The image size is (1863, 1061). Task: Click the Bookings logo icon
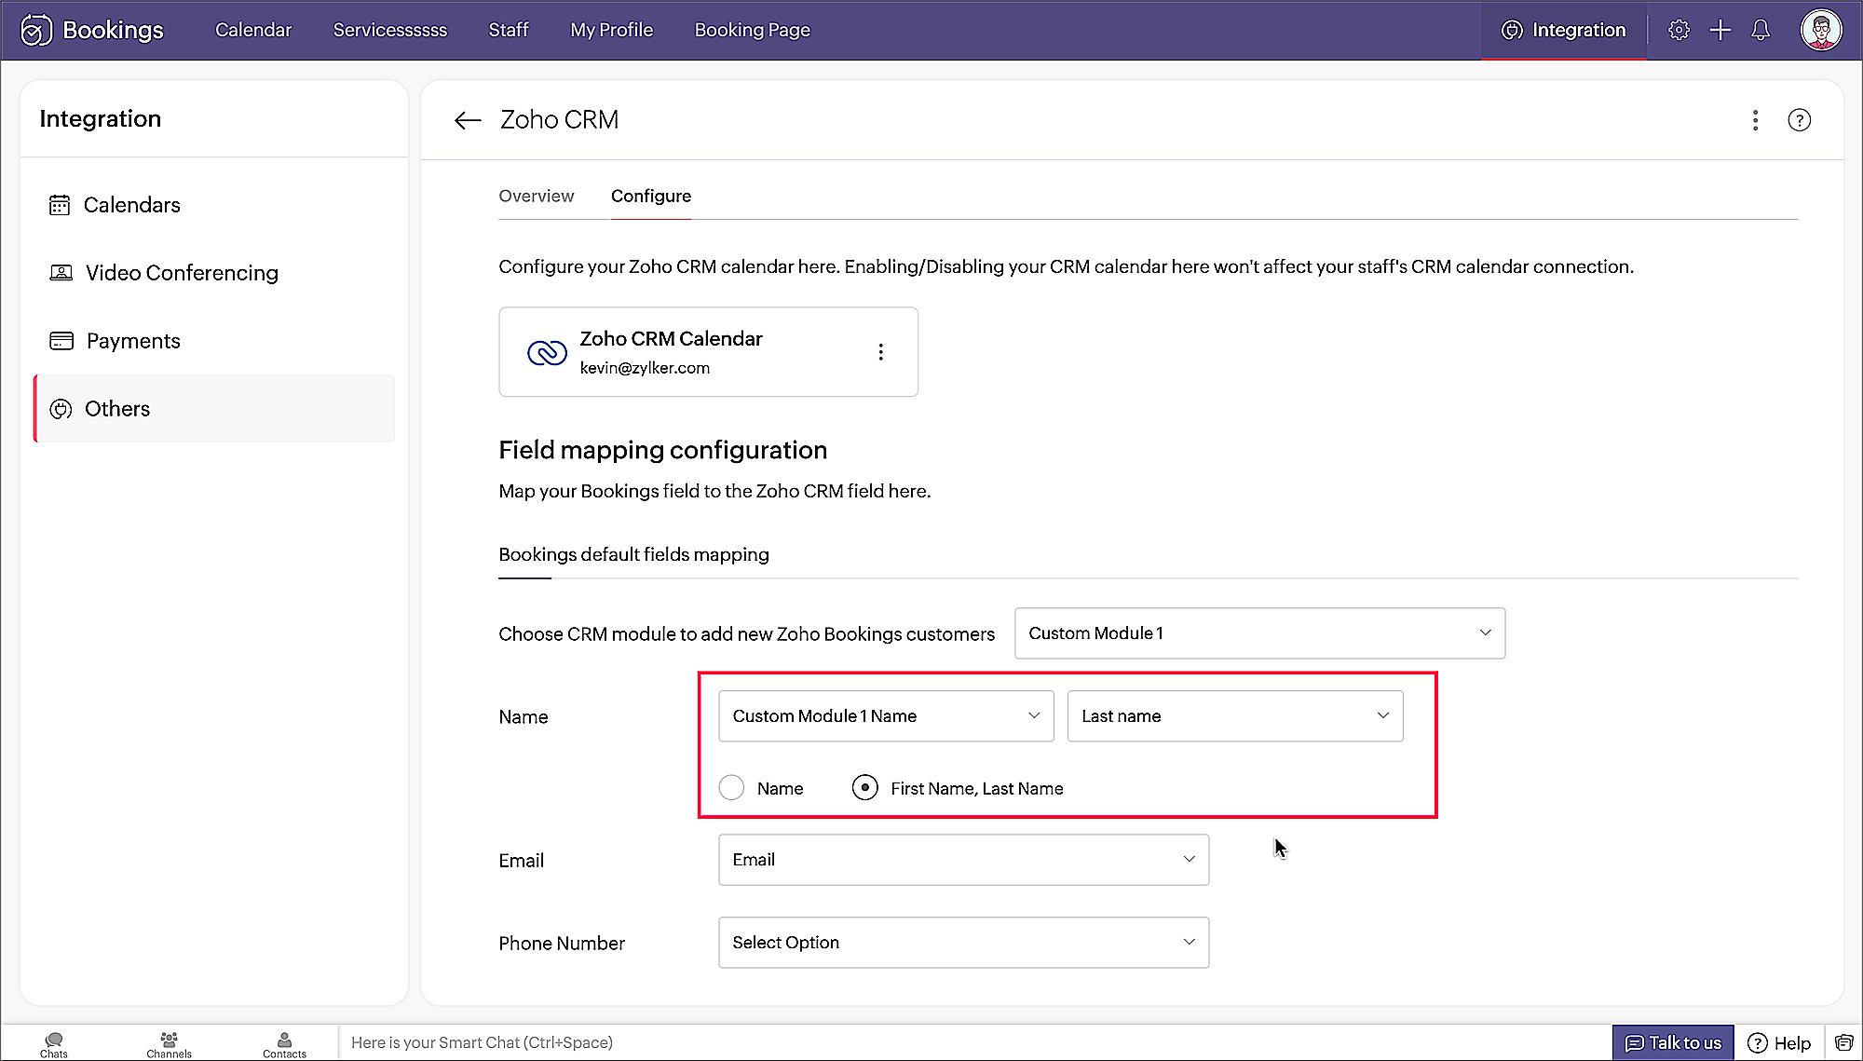click(x=36, y=30)
